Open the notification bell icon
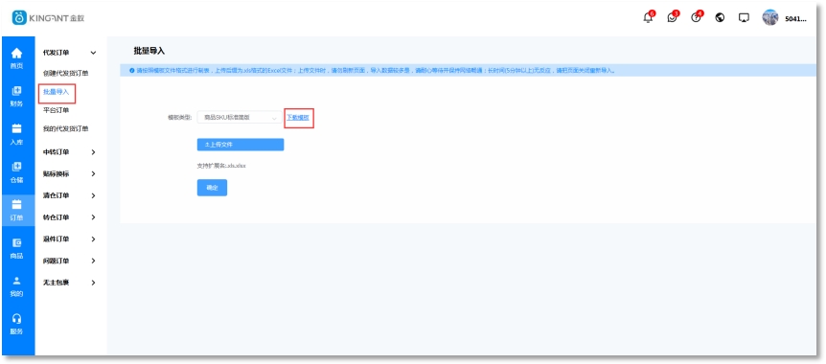The image size is (826, 364). coord(648,17)
